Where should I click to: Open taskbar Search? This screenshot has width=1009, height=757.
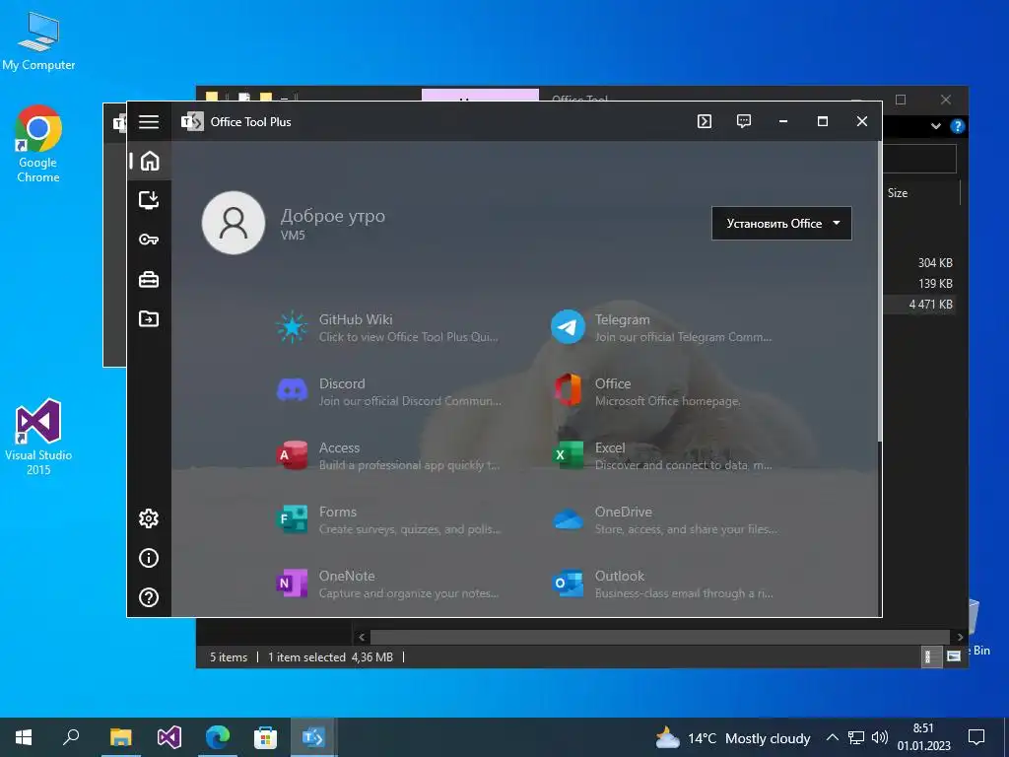71,737
